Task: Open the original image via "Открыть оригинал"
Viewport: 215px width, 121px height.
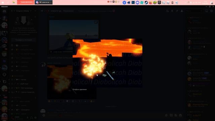Action: [x=80, y=89]
